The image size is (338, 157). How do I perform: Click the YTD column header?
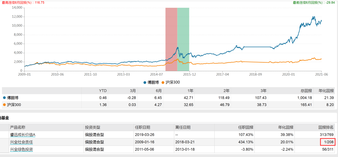(x=103, y=91)
